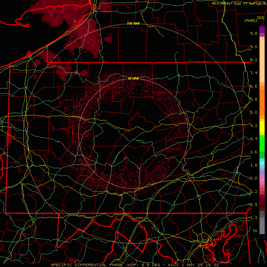Image resolution: width=267 pixels, height=267 pixels.
Task: Click the 1.8 scale value
Action: [254, 165]
